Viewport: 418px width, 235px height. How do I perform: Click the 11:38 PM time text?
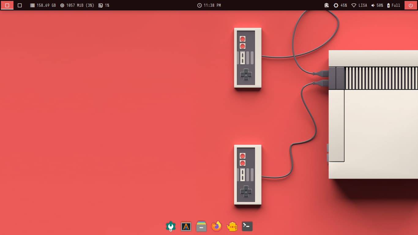click(212, 6)
